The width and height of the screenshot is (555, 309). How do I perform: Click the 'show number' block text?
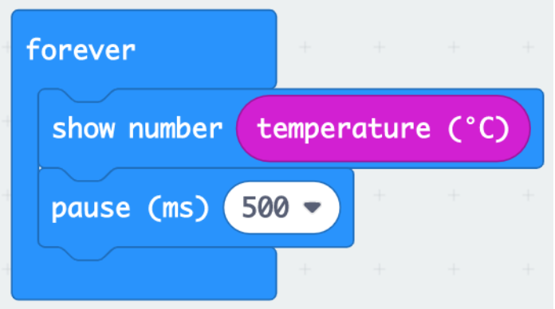click(137, 128)
